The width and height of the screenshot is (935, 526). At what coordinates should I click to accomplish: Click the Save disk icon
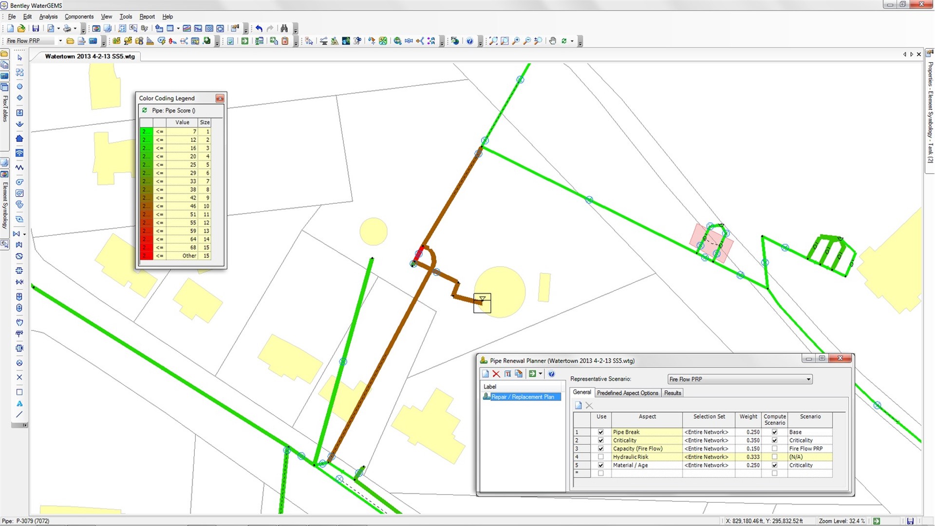(36, 29)
